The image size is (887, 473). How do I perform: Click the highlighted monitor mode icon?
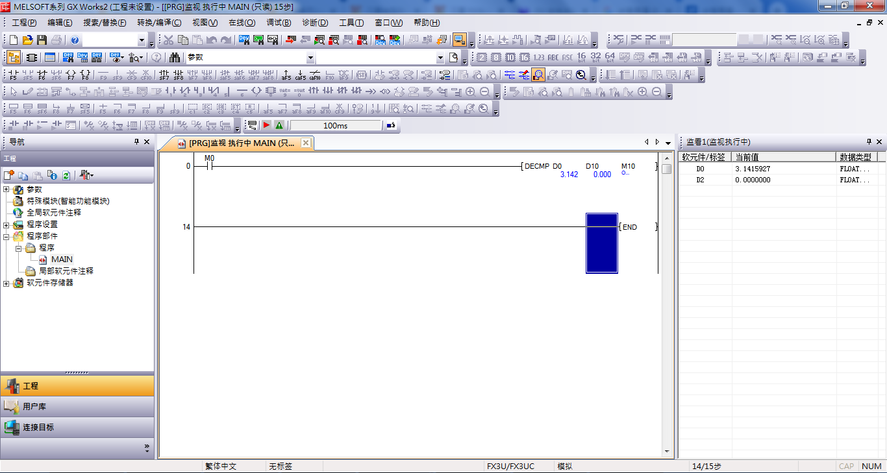point(460,40)
